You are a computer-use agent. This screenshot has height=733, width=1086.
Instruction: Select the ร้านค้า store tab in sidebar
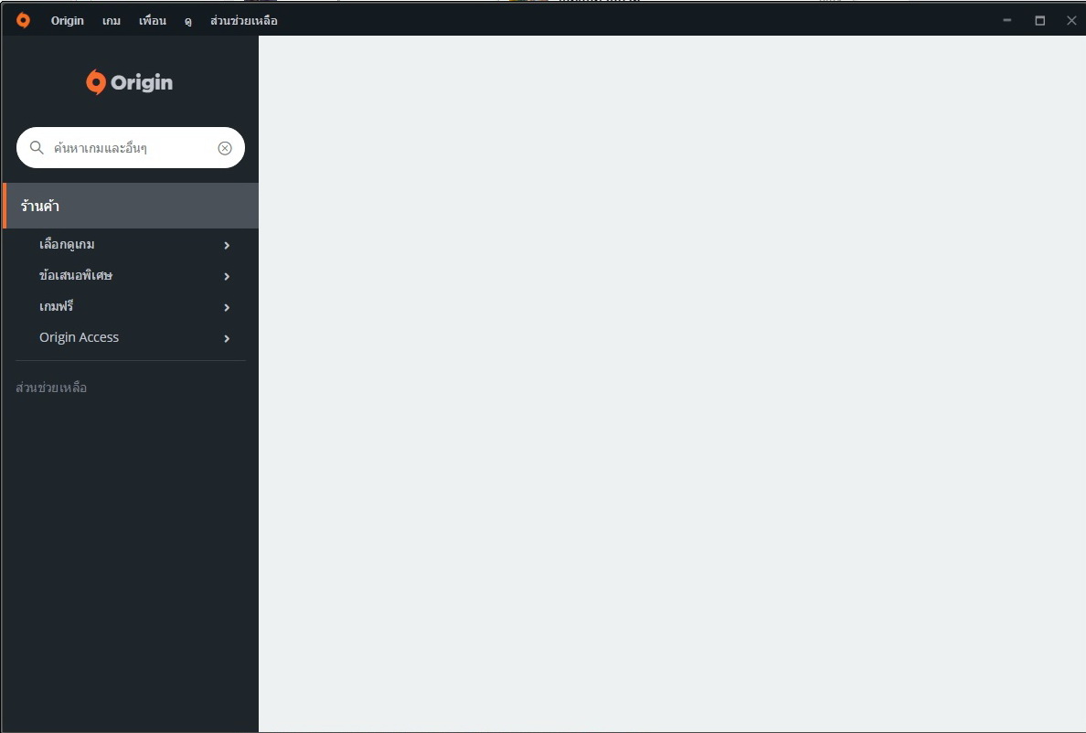tap(130, 206)
